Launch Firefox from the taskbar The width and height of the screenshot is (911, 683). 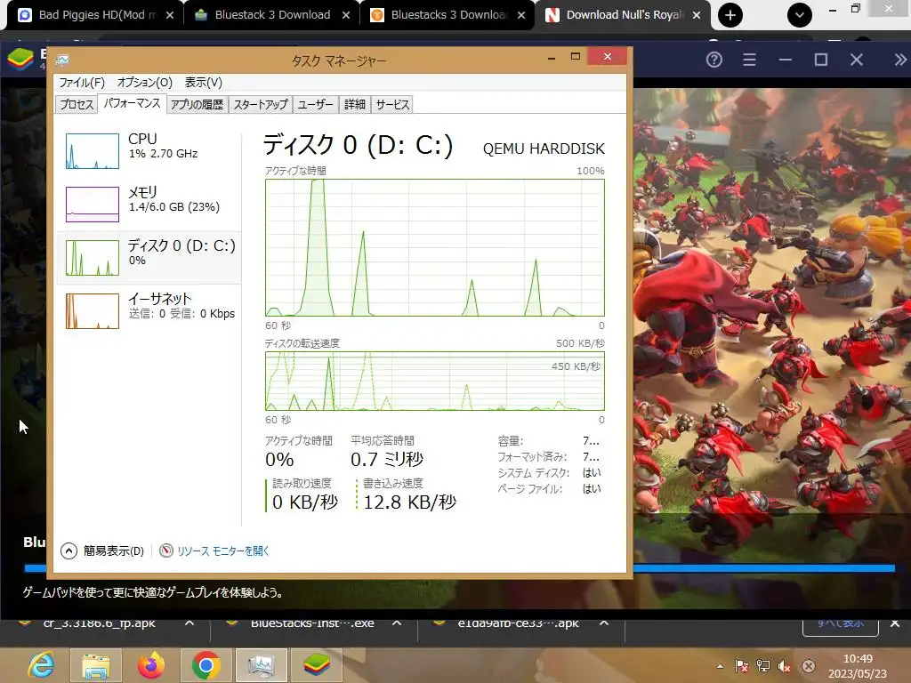tap(151, 665)
